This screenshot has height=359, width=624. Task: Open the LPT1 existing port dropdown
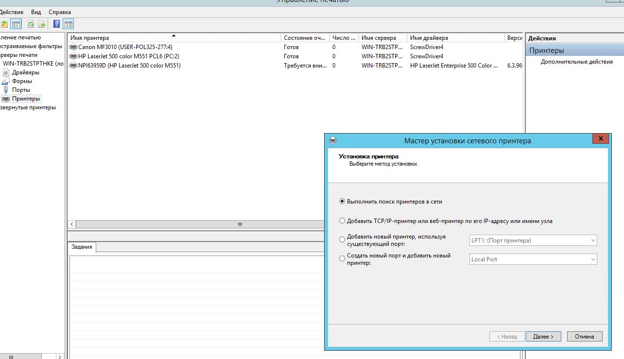[533, 240]
